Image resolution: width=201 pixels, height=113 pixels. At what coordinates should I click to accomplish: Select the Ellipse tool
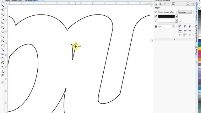[x=3, y=32]
